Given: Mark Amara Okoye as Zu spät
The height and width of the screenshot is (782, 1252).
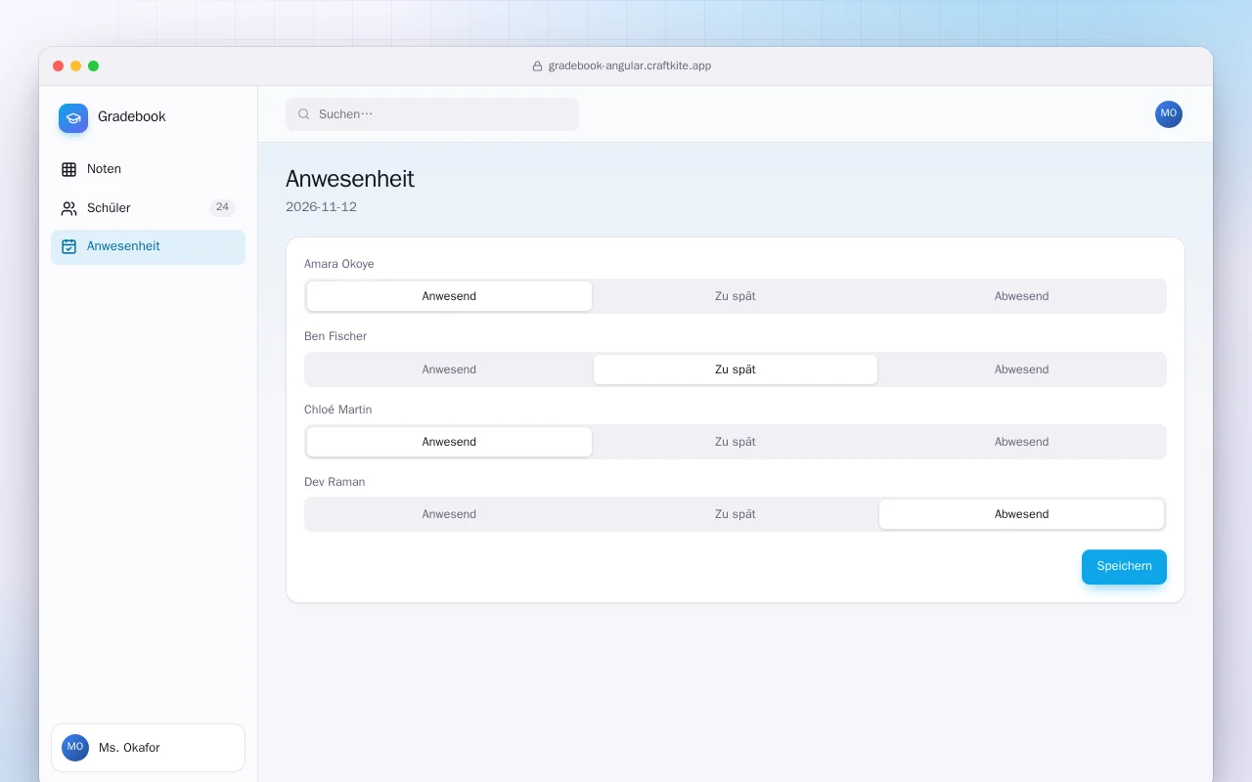Looking at the screenshot, I should 736,296.
